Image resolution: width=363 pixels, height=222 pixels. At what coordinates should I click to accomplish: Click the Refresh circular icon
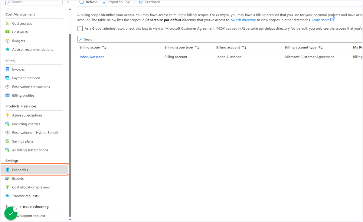[x=82, y=2]
